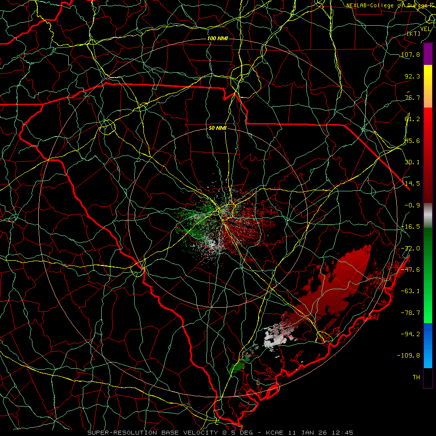Screen dimensions: 436x436
Task: Click the 100 NMI range ring label
Action: click(218, 38)
